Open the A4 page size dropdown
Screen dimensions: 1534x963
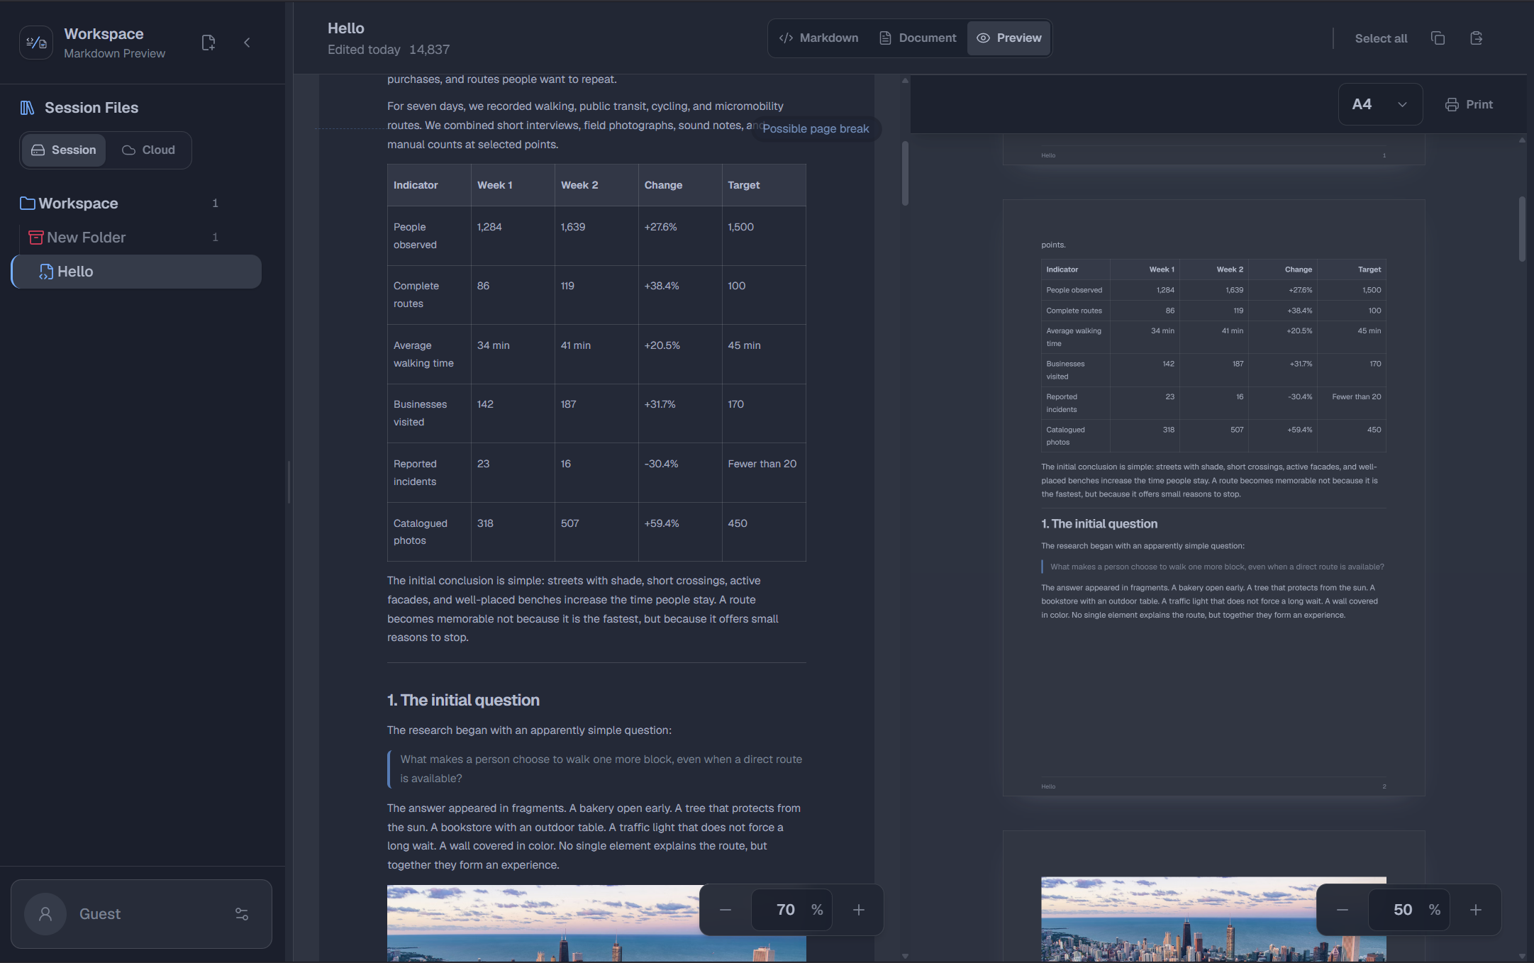coord(1380,104)
